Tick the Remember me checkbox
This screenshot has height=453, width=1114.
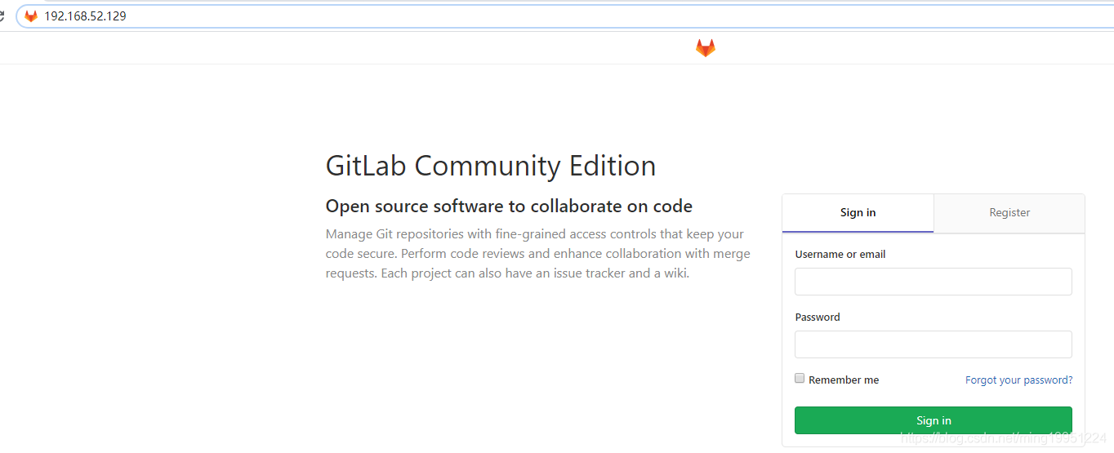[x=800, y=379]
